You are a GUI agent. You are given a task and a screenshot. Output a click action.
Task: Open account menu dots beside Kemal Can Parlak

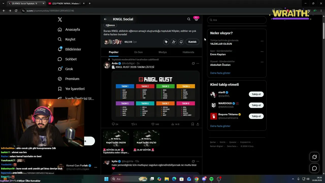coord(96,167)
